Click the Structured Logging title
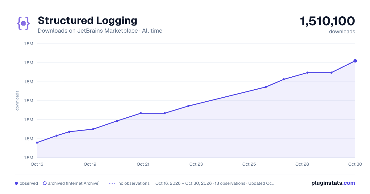370x194 pixels. (88, 21)
